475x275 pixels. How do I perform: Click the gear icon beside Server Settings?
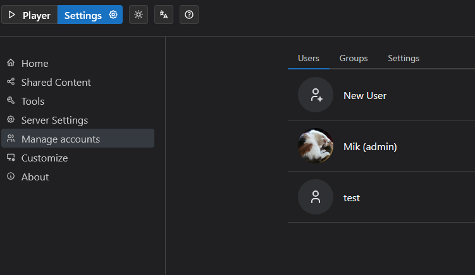click(11, 119)
